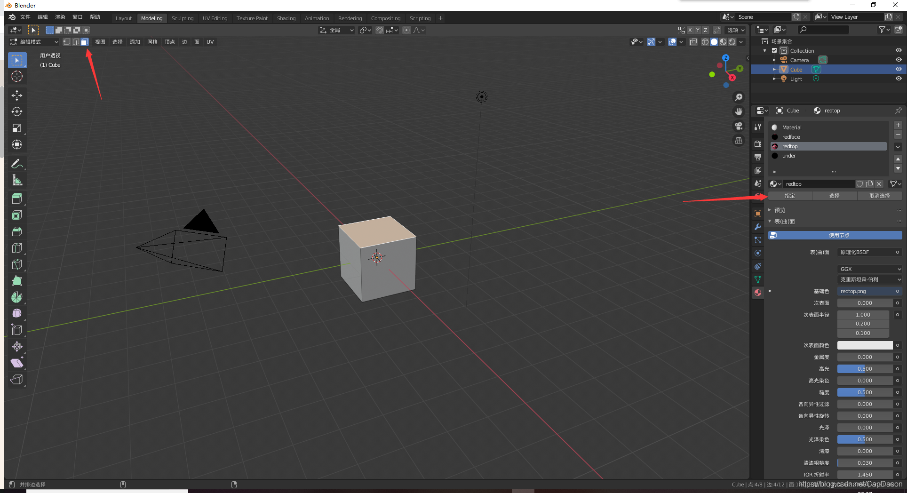Switch to the Sculpting workspace tab

[183, 18]
